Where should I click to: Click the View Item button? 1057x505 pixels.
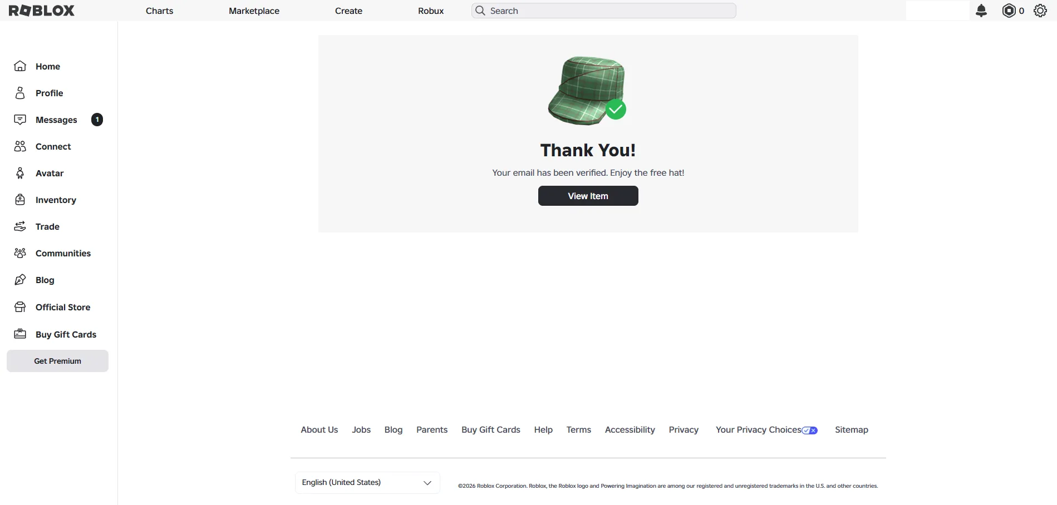(588, 196)
